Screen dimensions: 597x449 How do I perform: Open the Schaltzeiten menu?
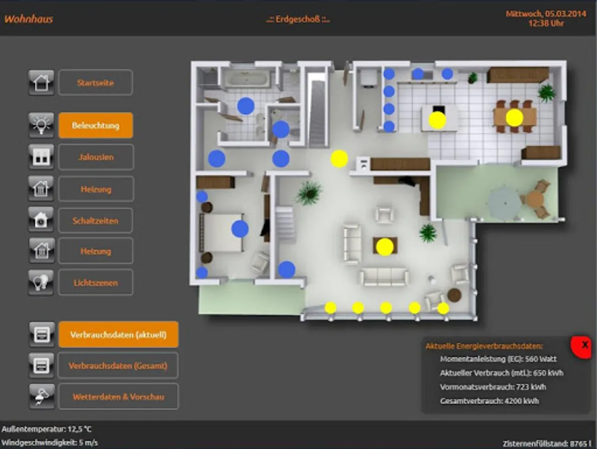[x=96, y=220]
